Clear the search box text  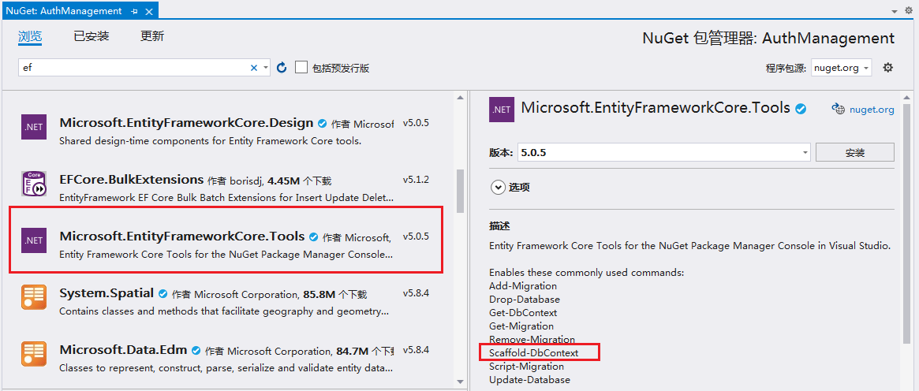click(x=254, y=68)
